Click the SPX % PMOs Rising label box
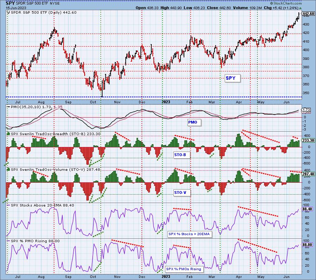The height and width of the screenshot is (280, 316). (184, 269)
